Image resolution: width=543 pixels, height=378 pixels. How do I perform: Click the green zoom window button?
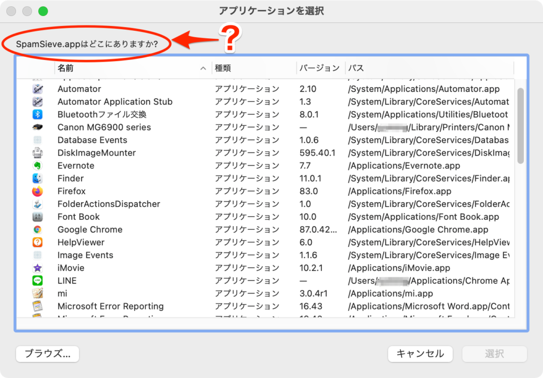click(x=43, y=11)
